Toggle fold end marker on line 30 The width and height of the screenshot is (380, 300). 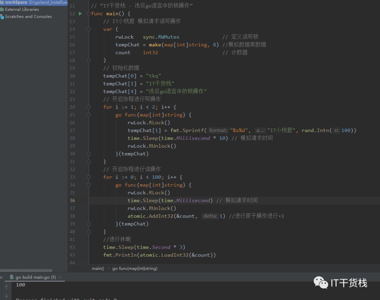click(88, 154)
